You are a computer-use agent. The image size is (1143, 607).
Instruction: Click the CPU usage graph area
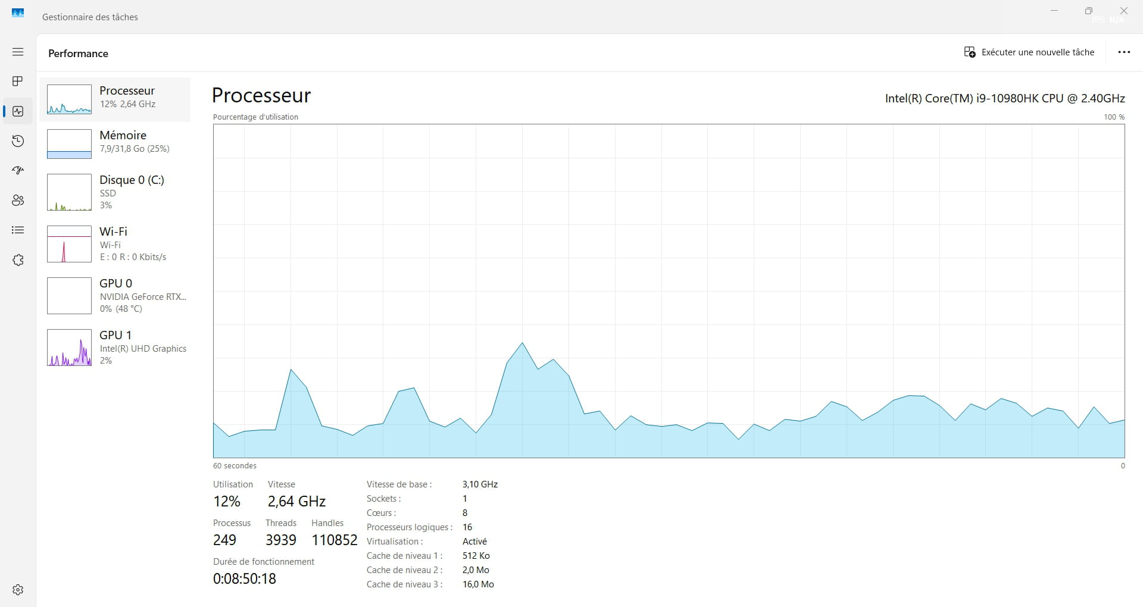tap(669, 291)
